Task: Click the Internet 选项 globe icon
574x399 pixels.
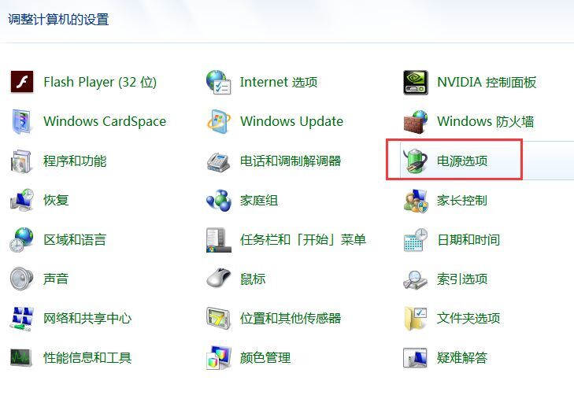Action: 219,82
